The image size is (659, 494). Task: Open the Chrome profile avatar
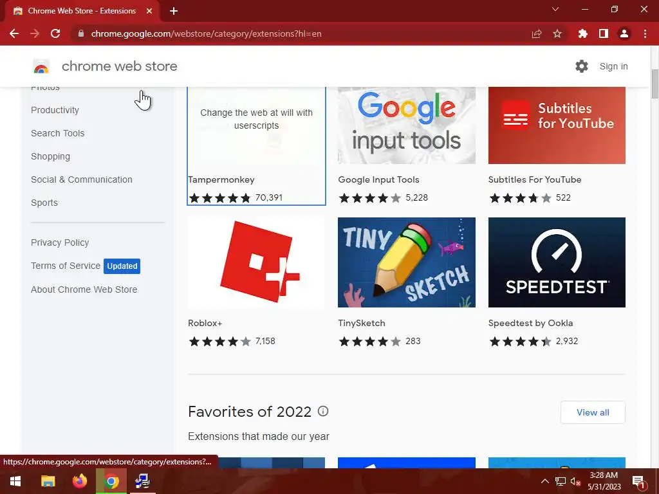point(624,33)
